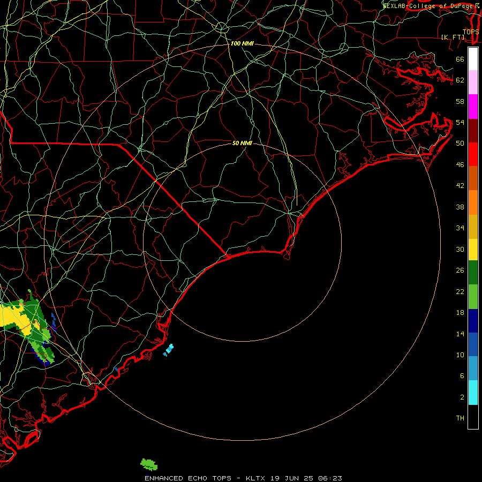Click the magenta legend swatch
This screenshot has width=482, height=482.
click(x=473, y=107)
